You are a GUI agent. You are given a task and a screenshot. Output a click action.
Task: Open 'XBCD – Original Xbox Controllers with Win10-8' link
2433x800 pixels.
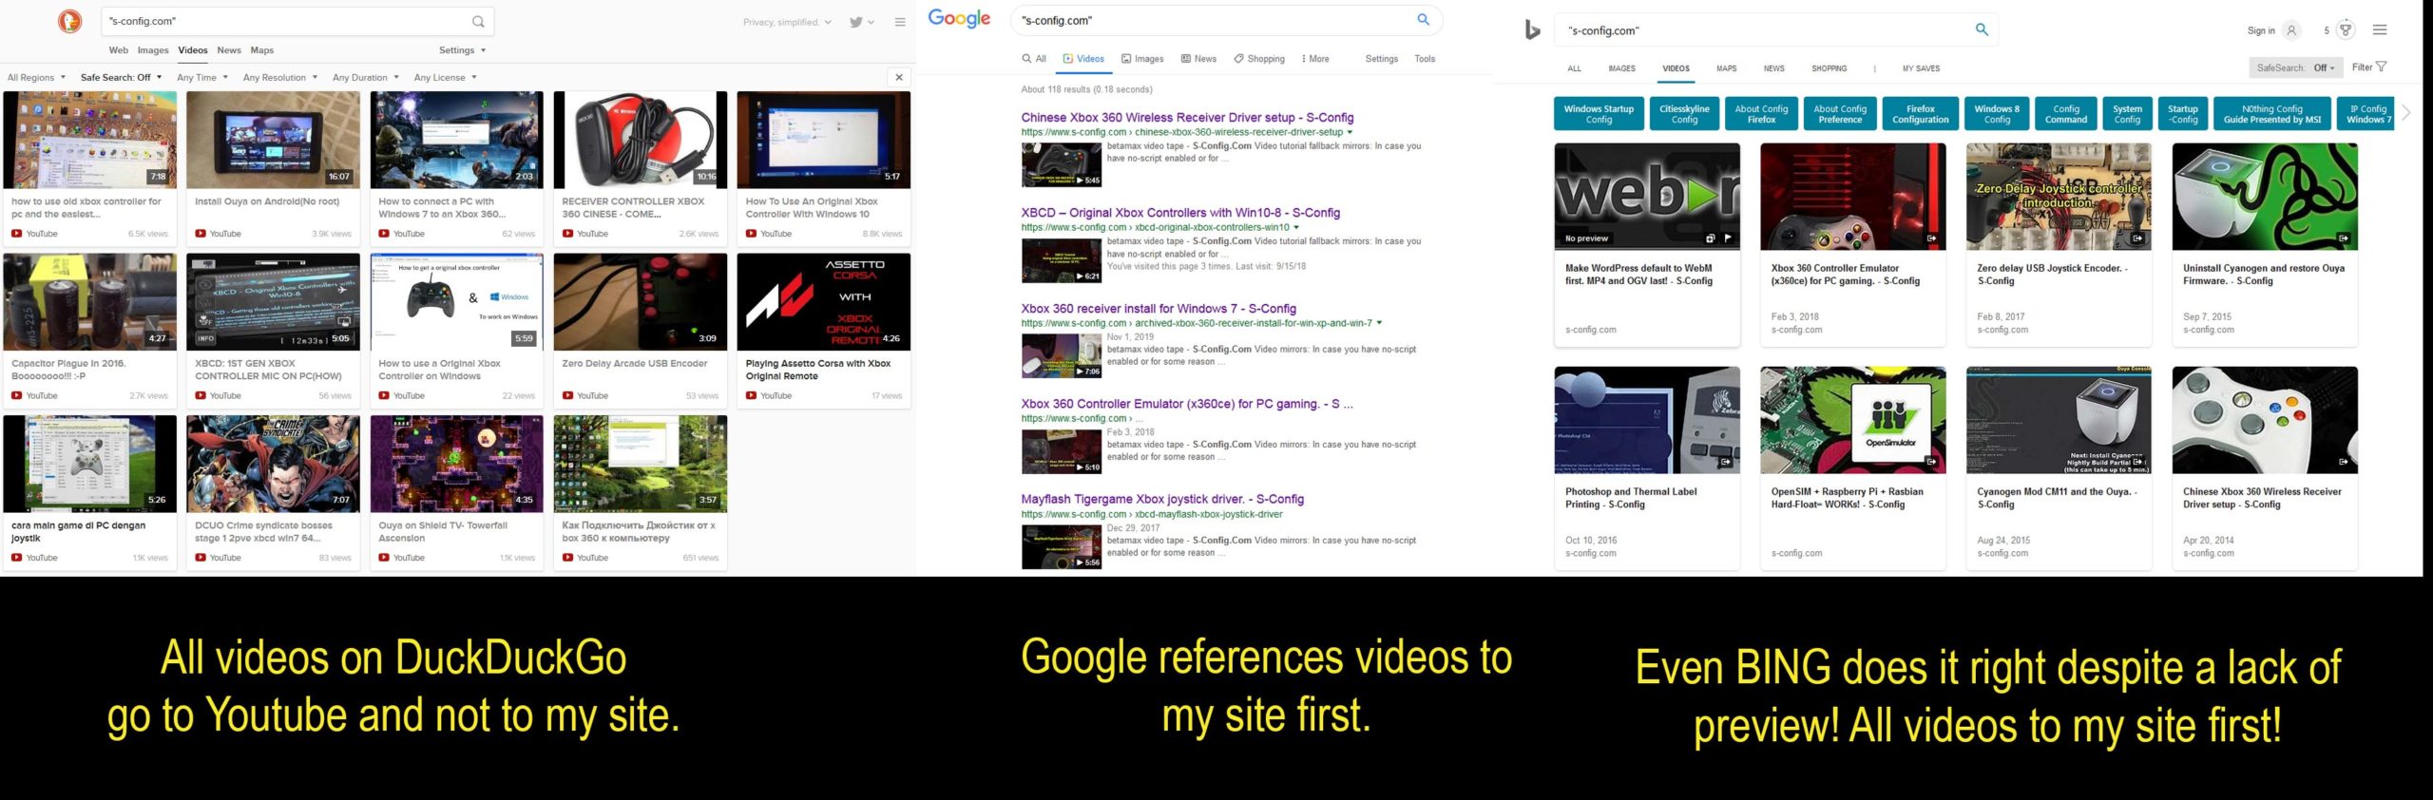[1180, 213]
